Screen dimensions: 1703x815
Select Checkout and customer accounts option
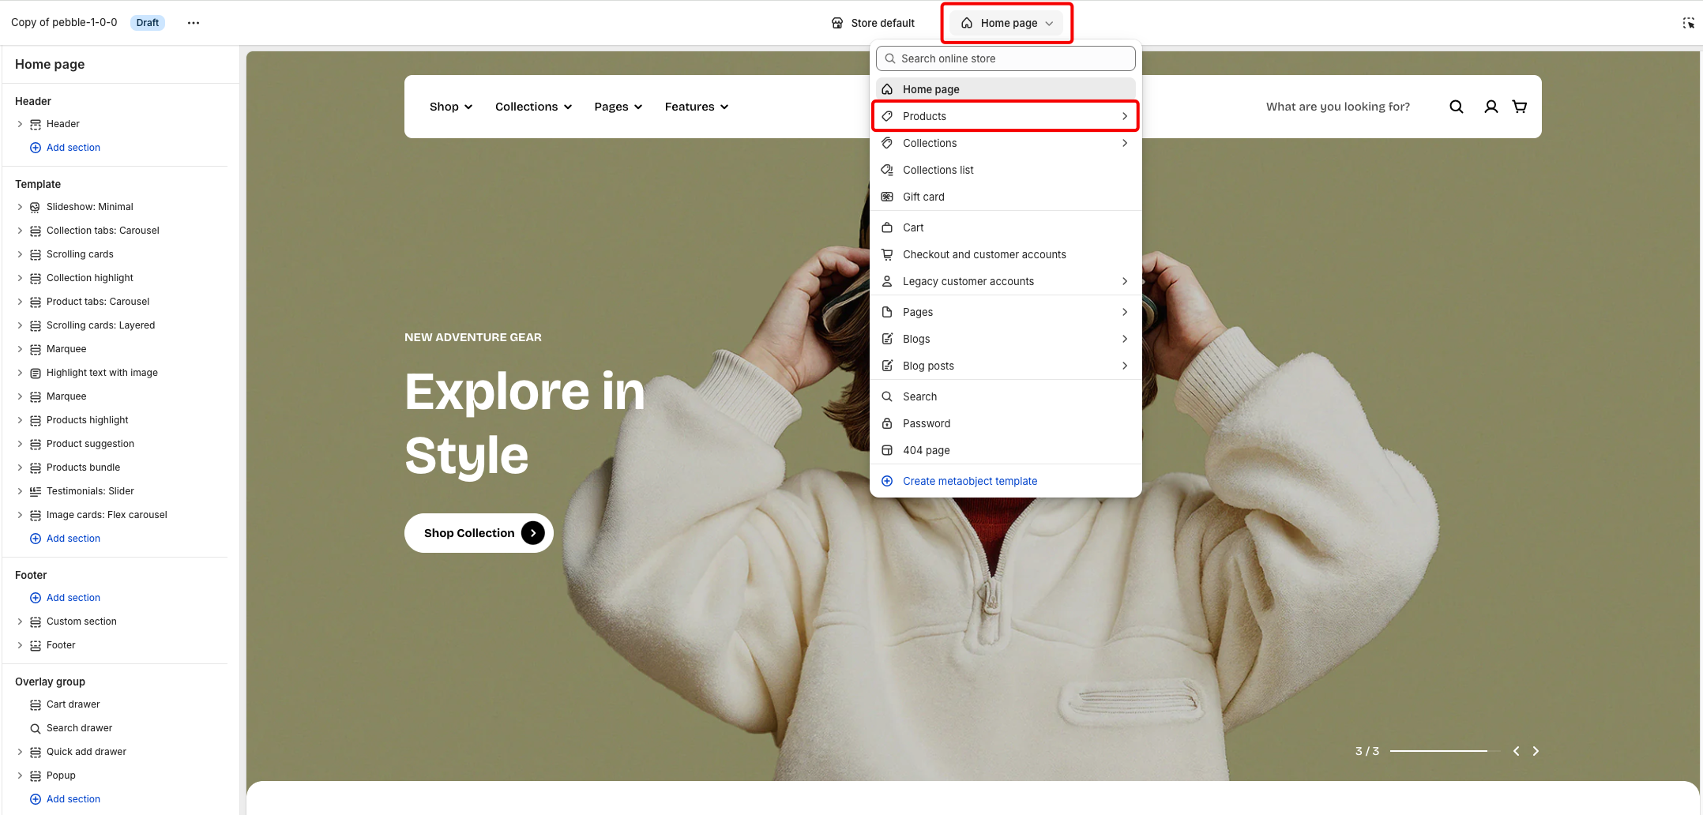pyautogui.click(x=1006, y=254)
